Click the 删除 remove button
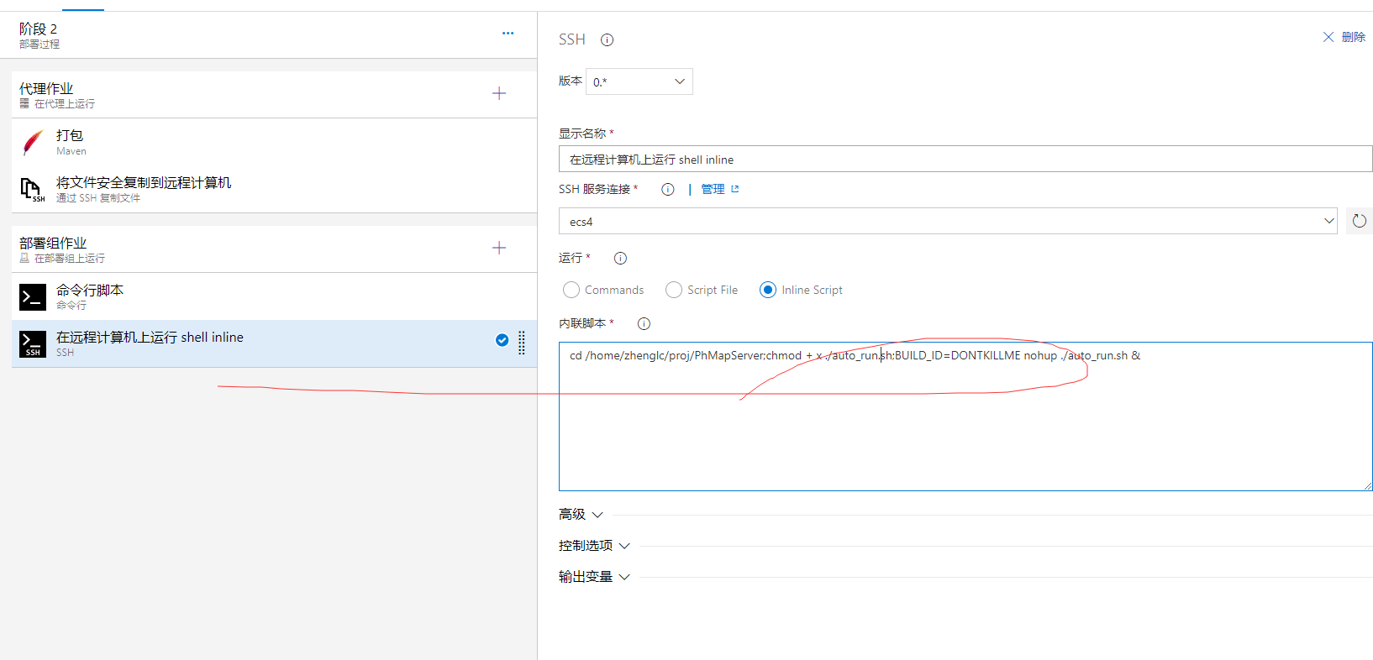This screenshot has width=1373, height=660. click(x=1344, y=37)
